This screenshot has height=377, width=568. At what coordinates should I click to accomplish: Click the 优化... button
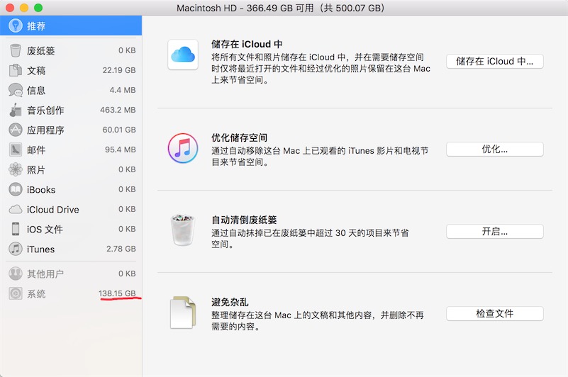(494, 150)
